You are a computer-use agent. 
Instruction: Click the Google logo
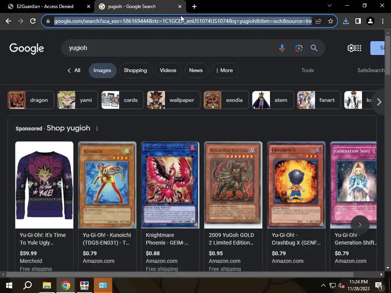click(26, 48)
